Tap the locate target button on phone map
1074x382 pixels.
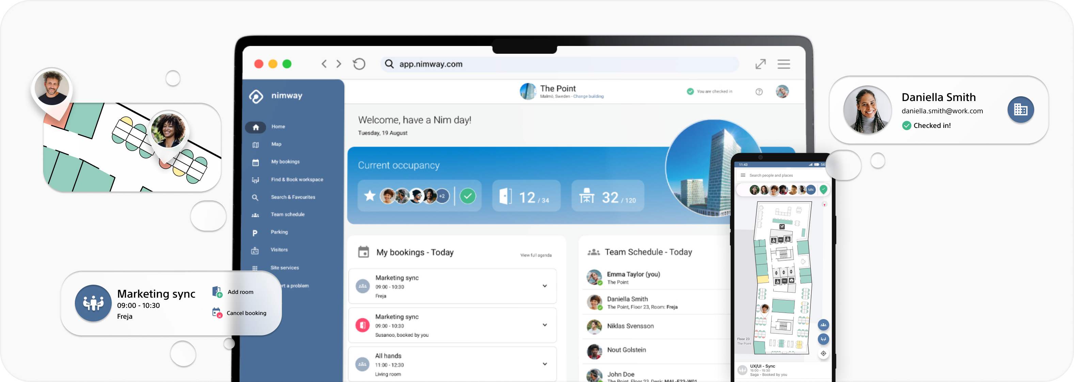pyautogui.click(x=823, y=353)
